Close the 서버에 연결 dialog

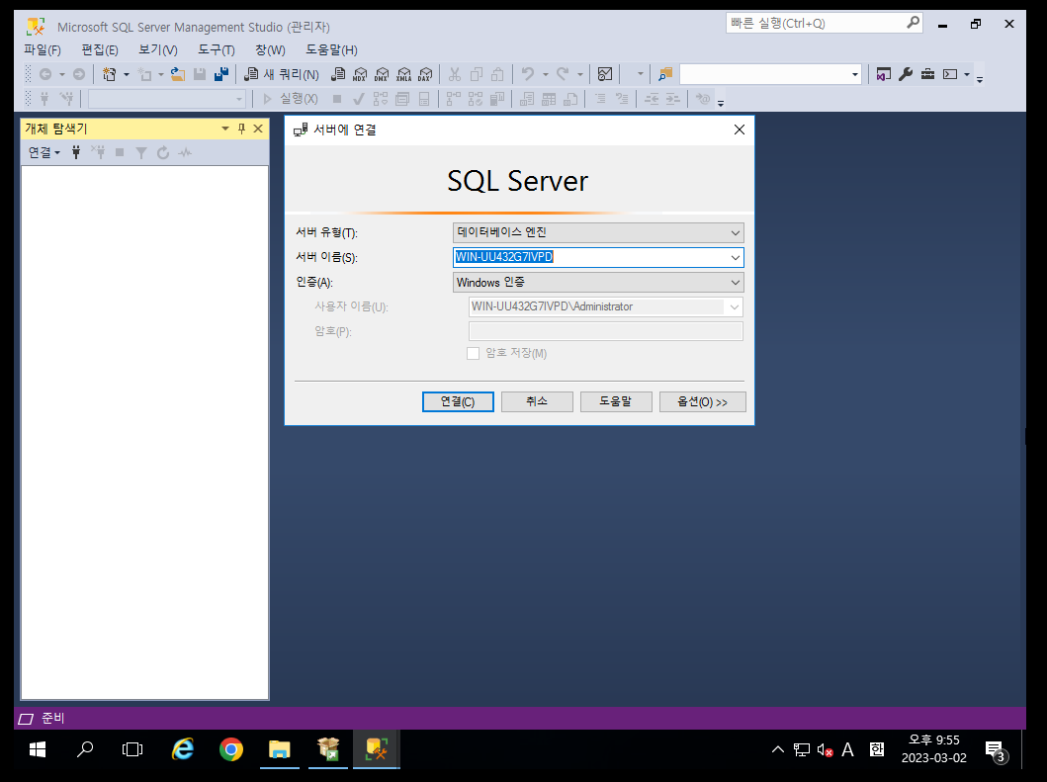[x=740, y=130]
